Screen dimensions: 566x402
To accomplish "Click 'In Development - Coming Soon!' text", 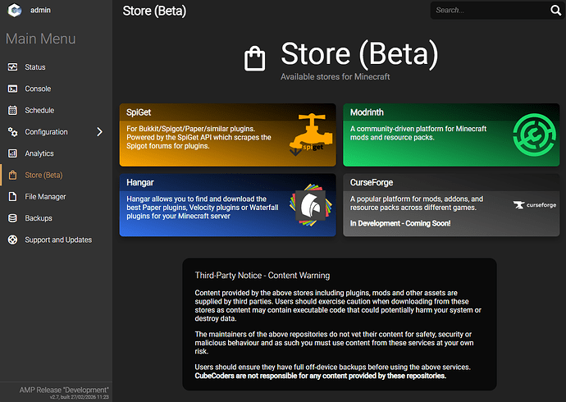I will (x=400, y=223).
